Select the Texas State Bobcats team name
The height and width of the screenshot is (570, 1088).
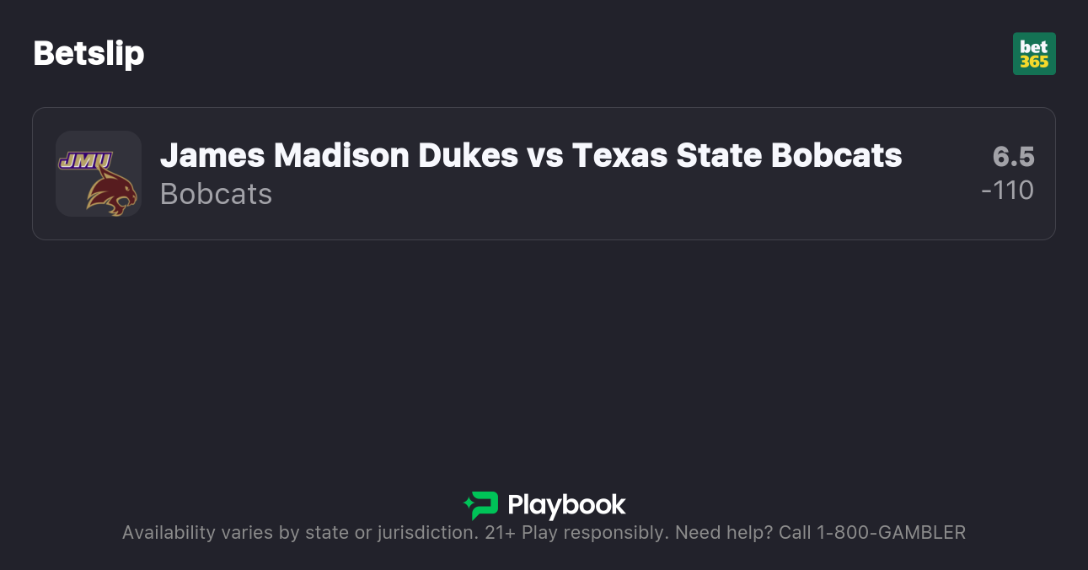pyautogui.click(x=737, y=155)
